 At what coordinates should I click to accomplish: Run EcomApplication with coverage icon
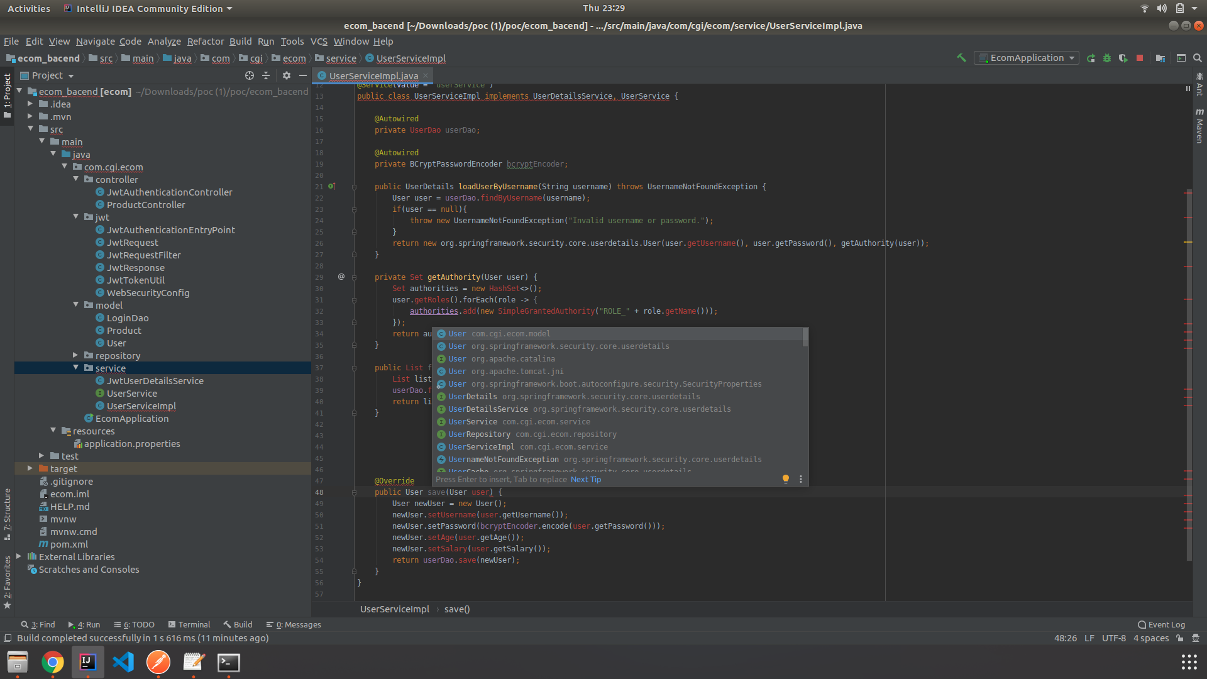coord(1123,58)
